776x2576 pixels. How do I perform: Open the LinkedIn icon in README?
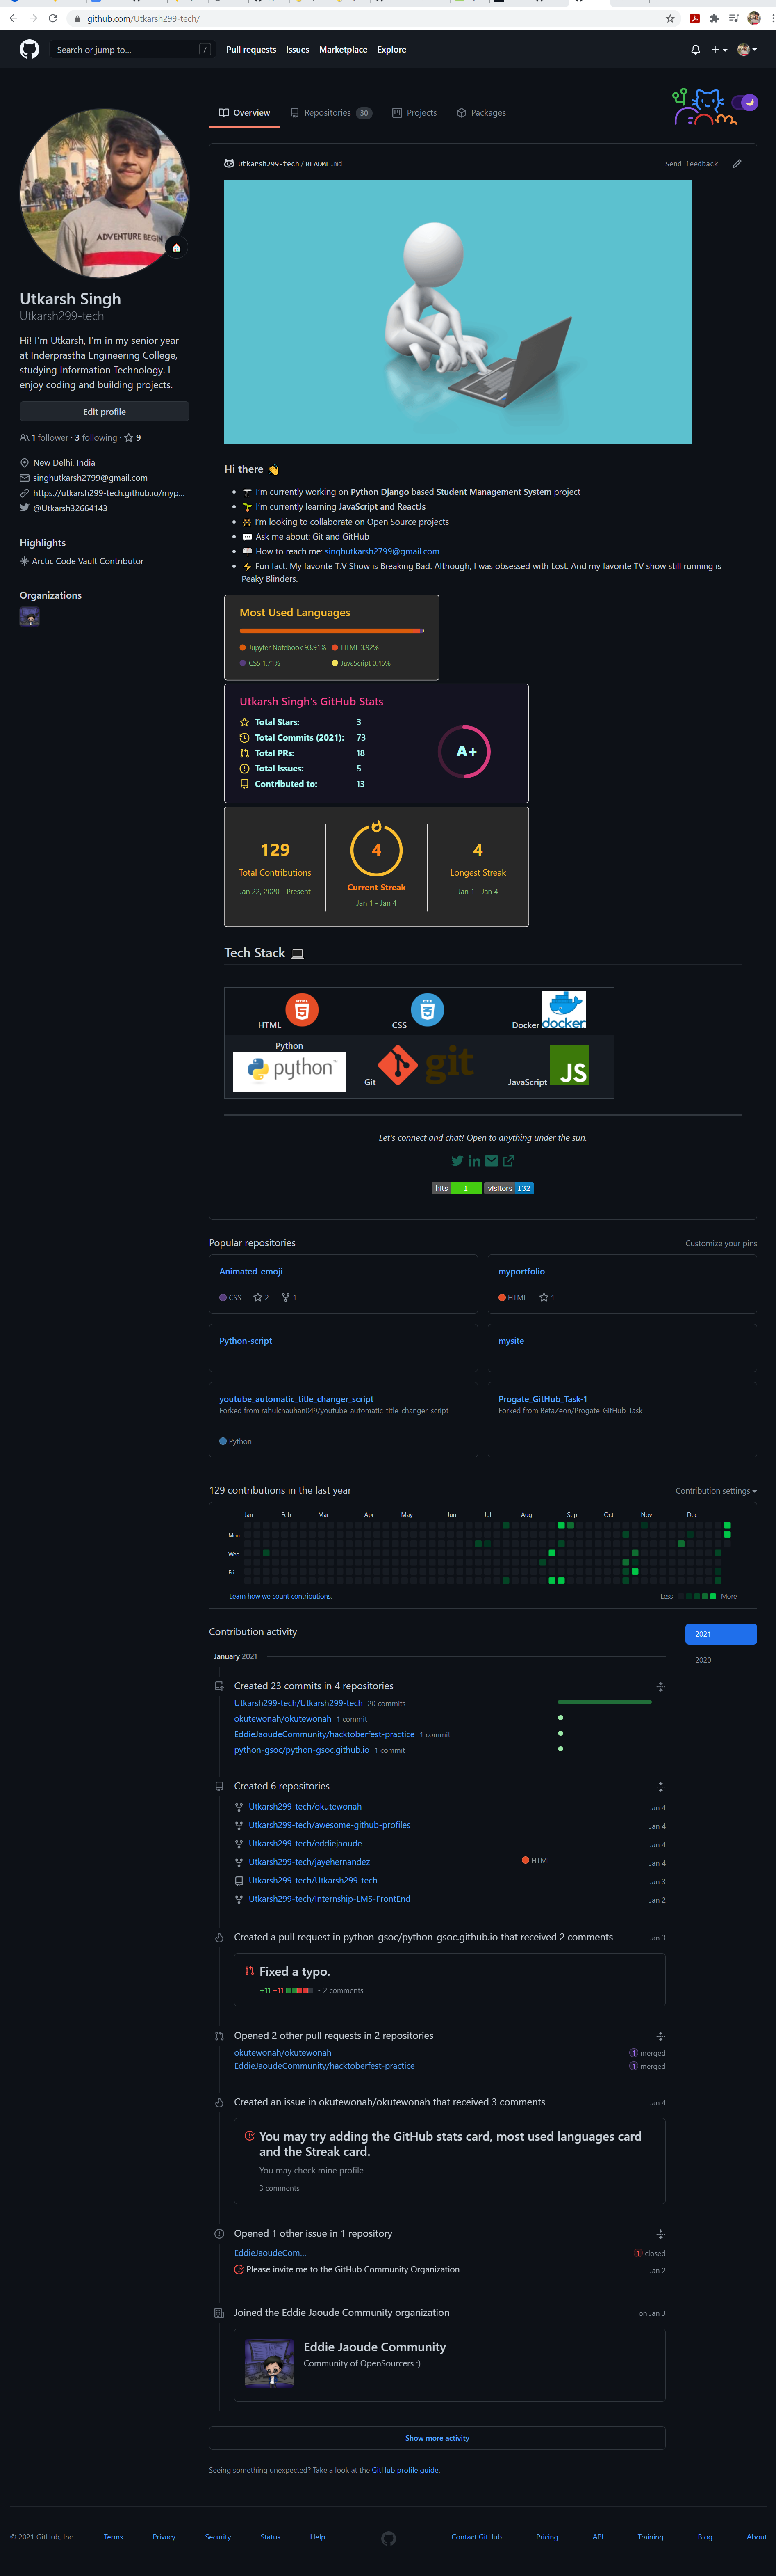pyautogui.click(x=474, y=1160)
